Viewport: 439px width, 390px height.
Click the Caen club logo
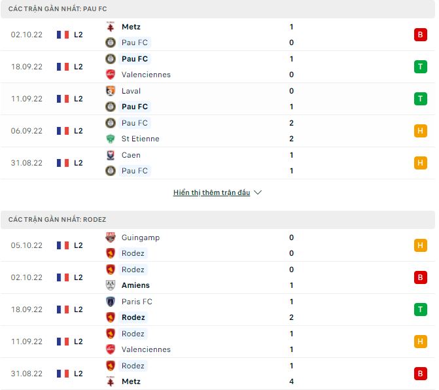click(111, 155)
